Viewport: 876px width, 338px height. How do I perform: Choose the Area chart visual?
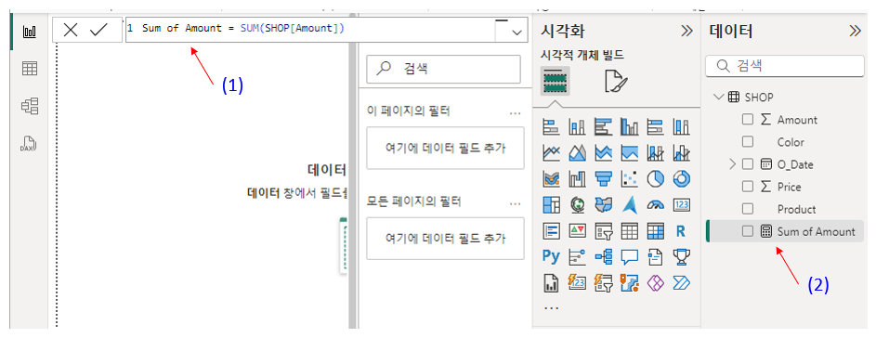pos(577,152)
